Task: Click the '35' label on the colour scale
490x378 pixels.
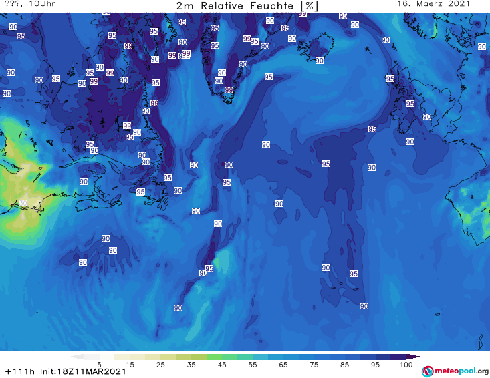Action: (191, 364)
